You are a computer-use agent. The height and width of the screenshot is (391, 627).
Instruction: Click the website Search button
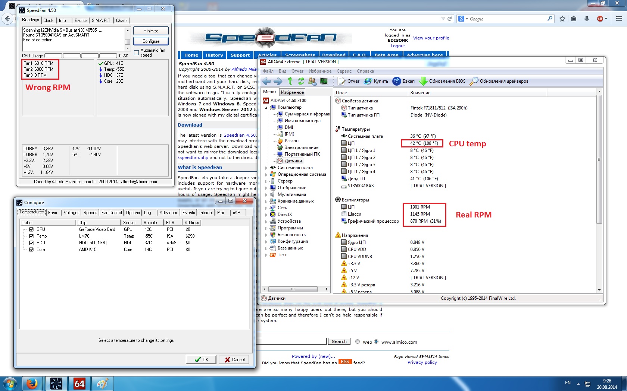click(x=339, y=341)
